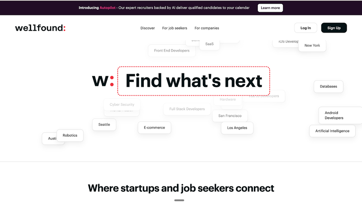Choose the Artificial Intelligence tag
The image size is (362, 205).
[332, 131]
